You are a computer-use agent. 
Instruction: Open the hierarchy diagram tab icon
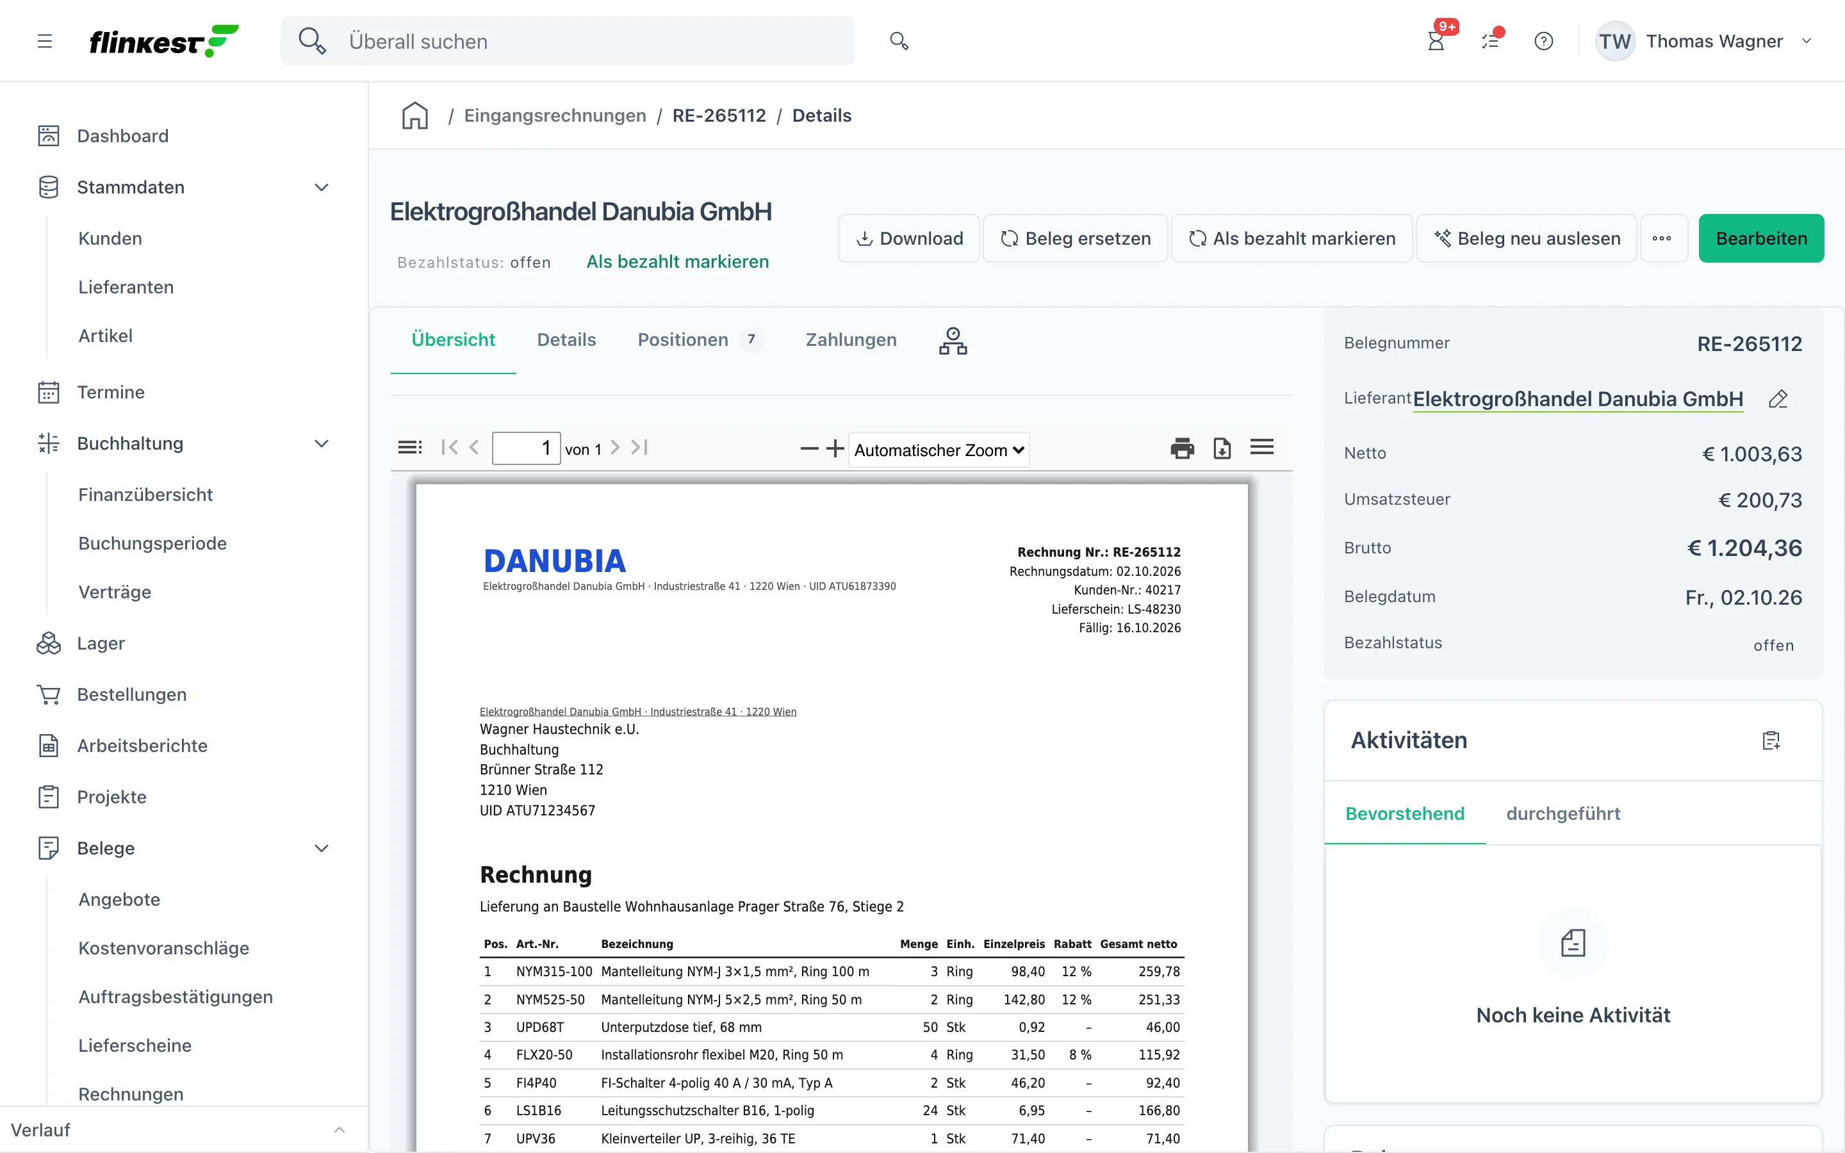tap(953, 341)
